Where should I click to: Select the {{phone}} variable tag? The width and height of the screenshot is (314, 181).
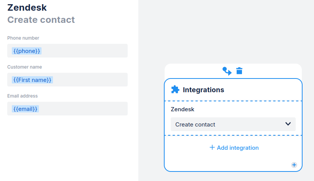point(27,51)
